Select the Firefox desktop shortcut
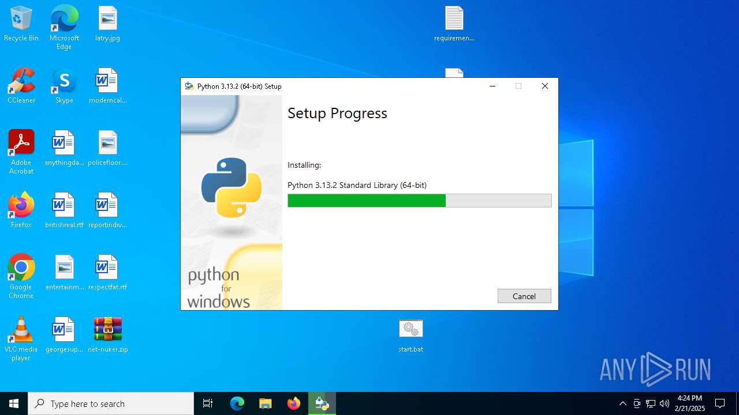Image resolution: width=739 pixels, height=415 pixels. coord(21,211)
